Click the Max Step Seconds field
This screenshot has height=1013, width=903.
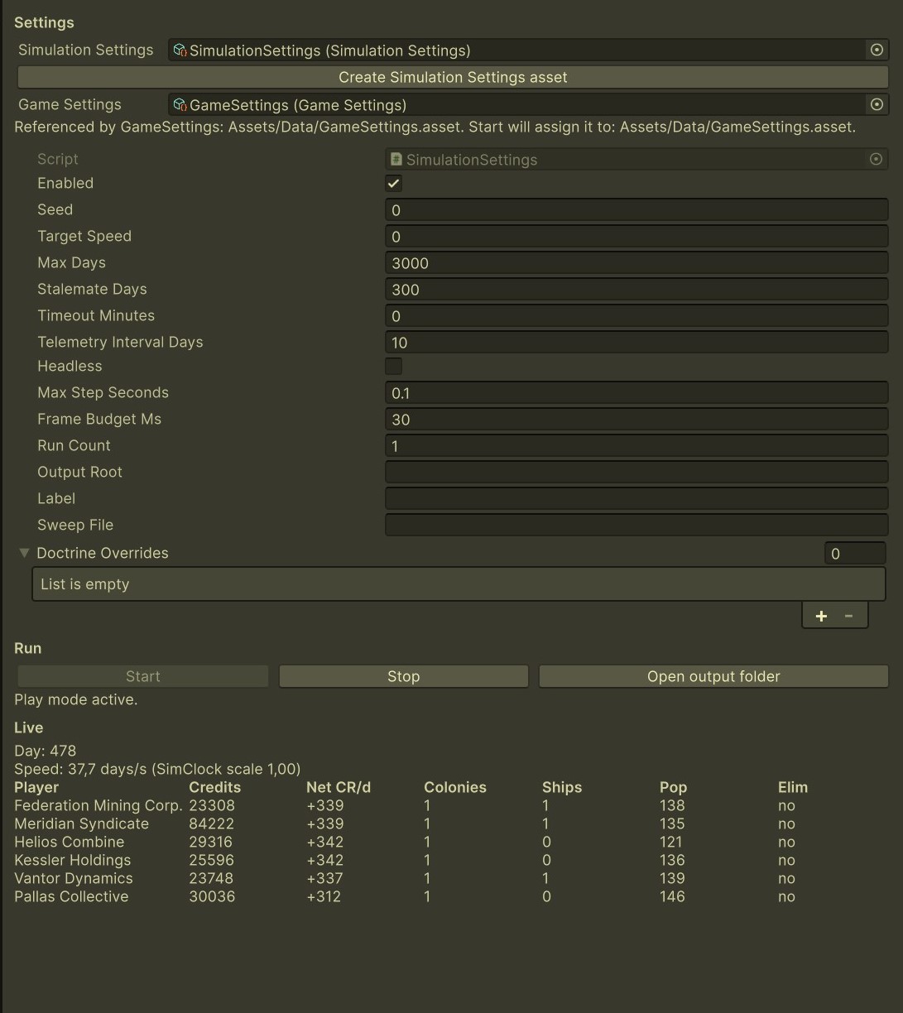pos(636,393)
